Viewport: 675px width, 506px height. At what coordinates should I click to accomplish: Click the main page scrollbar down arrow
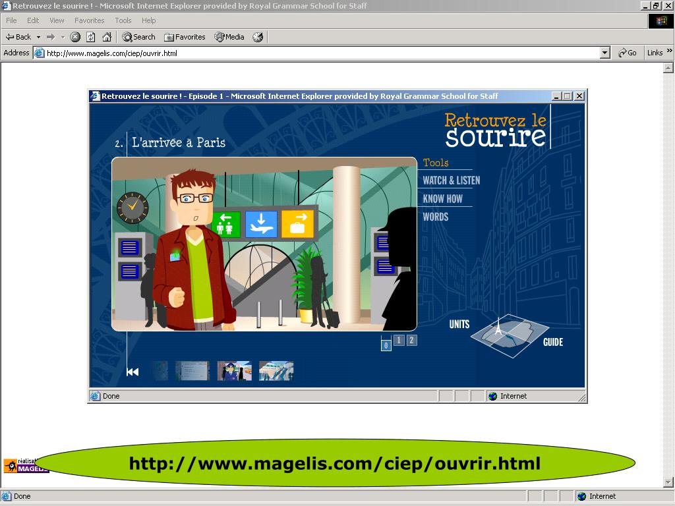668,482
